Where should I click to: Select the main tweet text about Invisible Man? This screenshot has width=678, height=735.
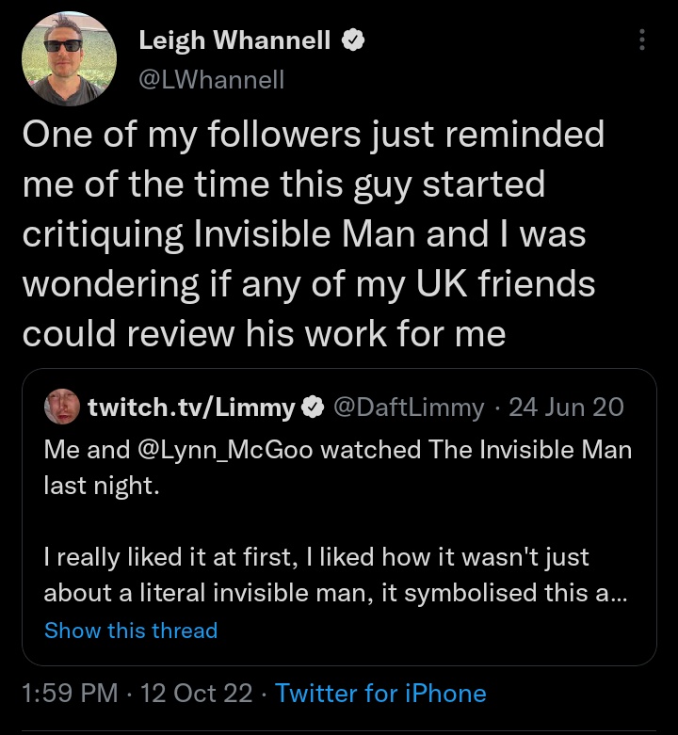coord(314,233)
